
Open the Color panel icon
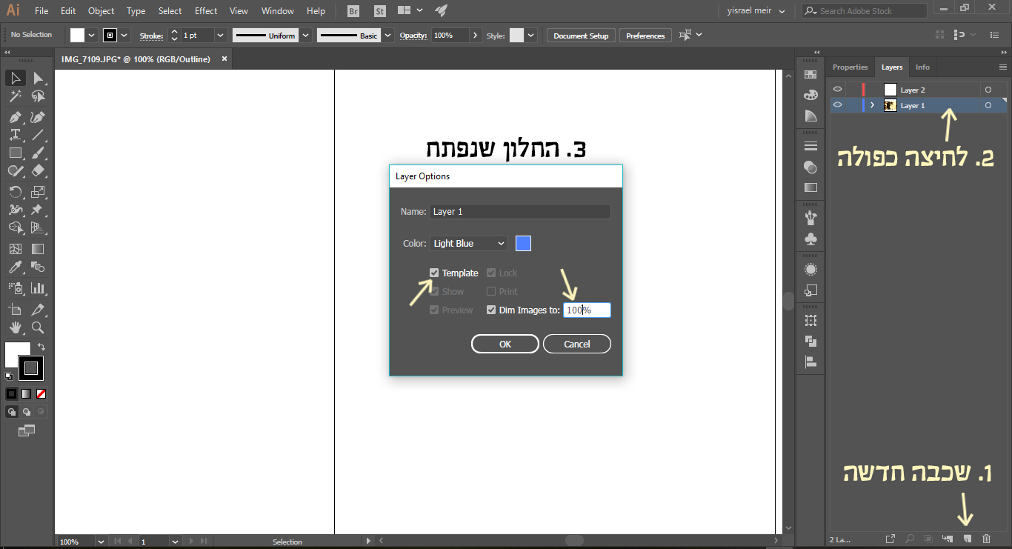coord(810,95)
